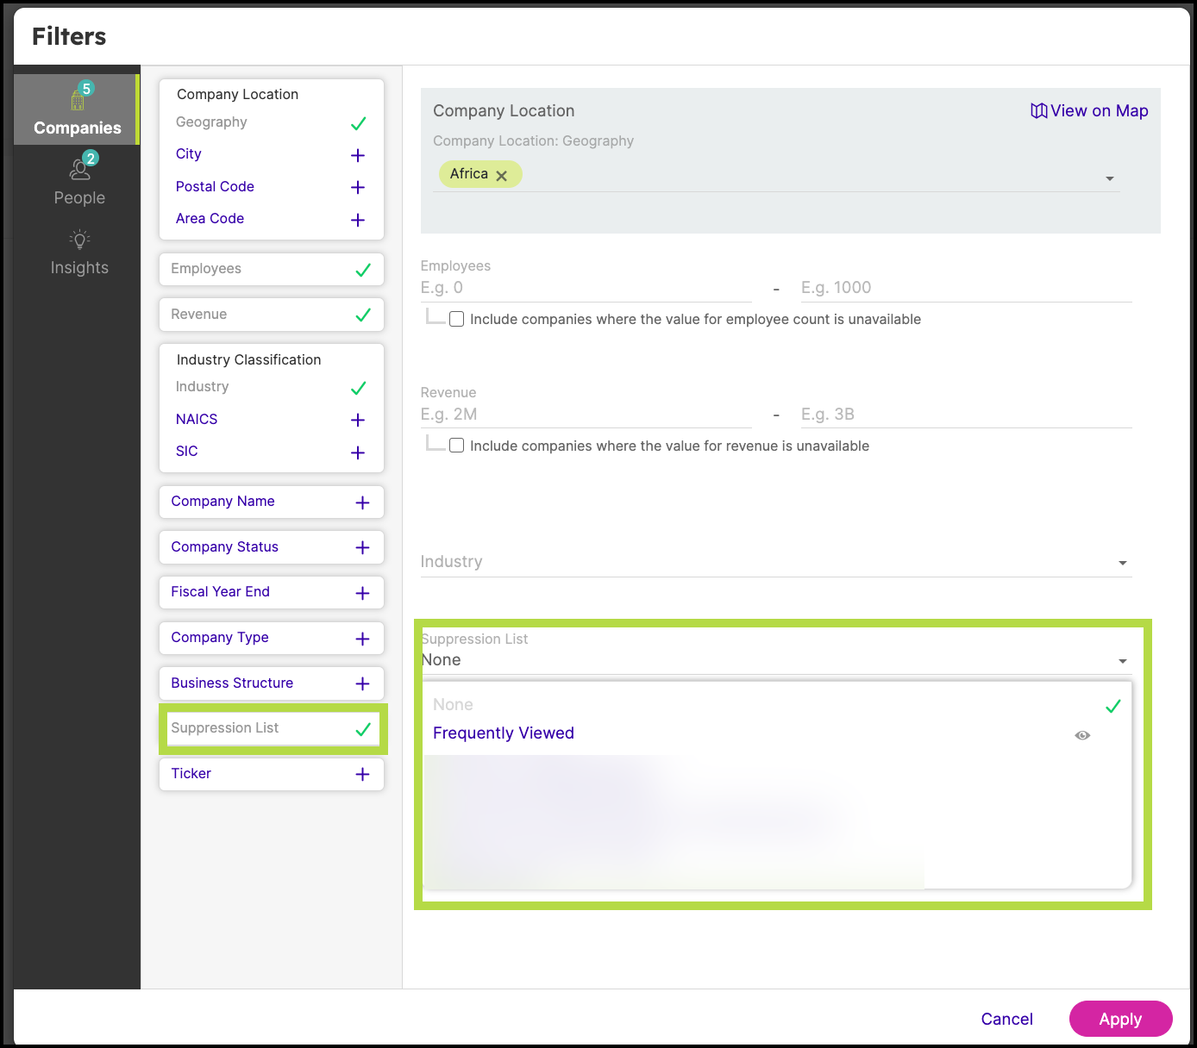Add the Area Code filter plus icon
1197x1048 pixels.
click(358, 220)
